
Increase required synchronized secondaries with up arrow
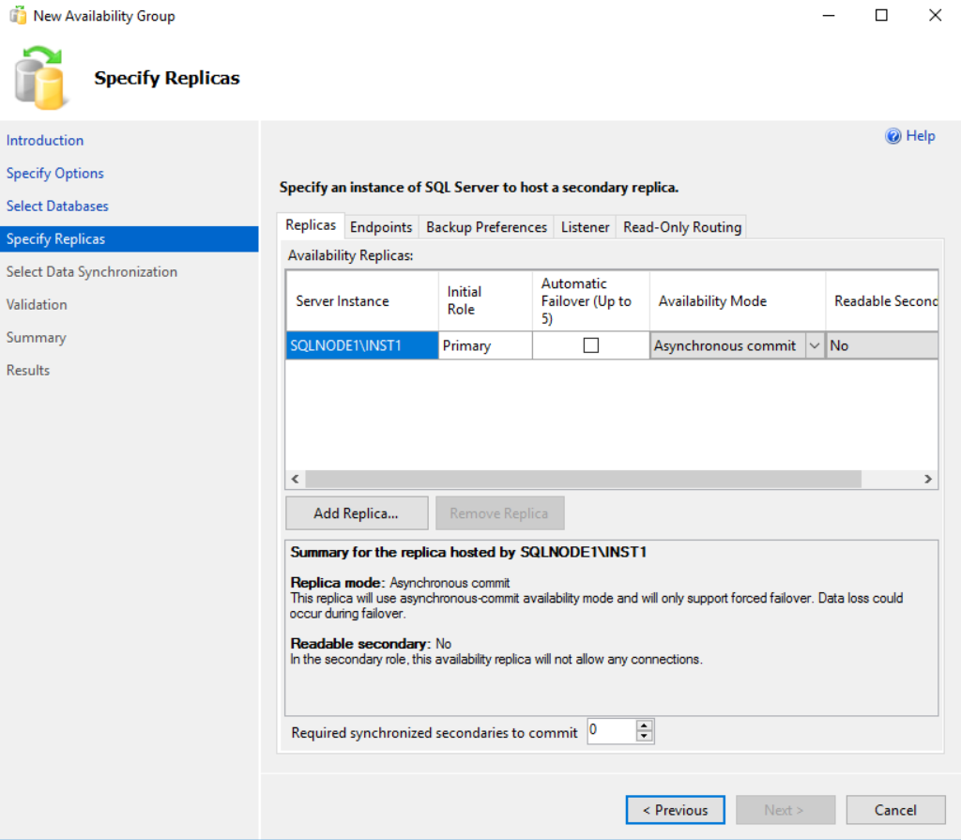[x=644, y=725]
